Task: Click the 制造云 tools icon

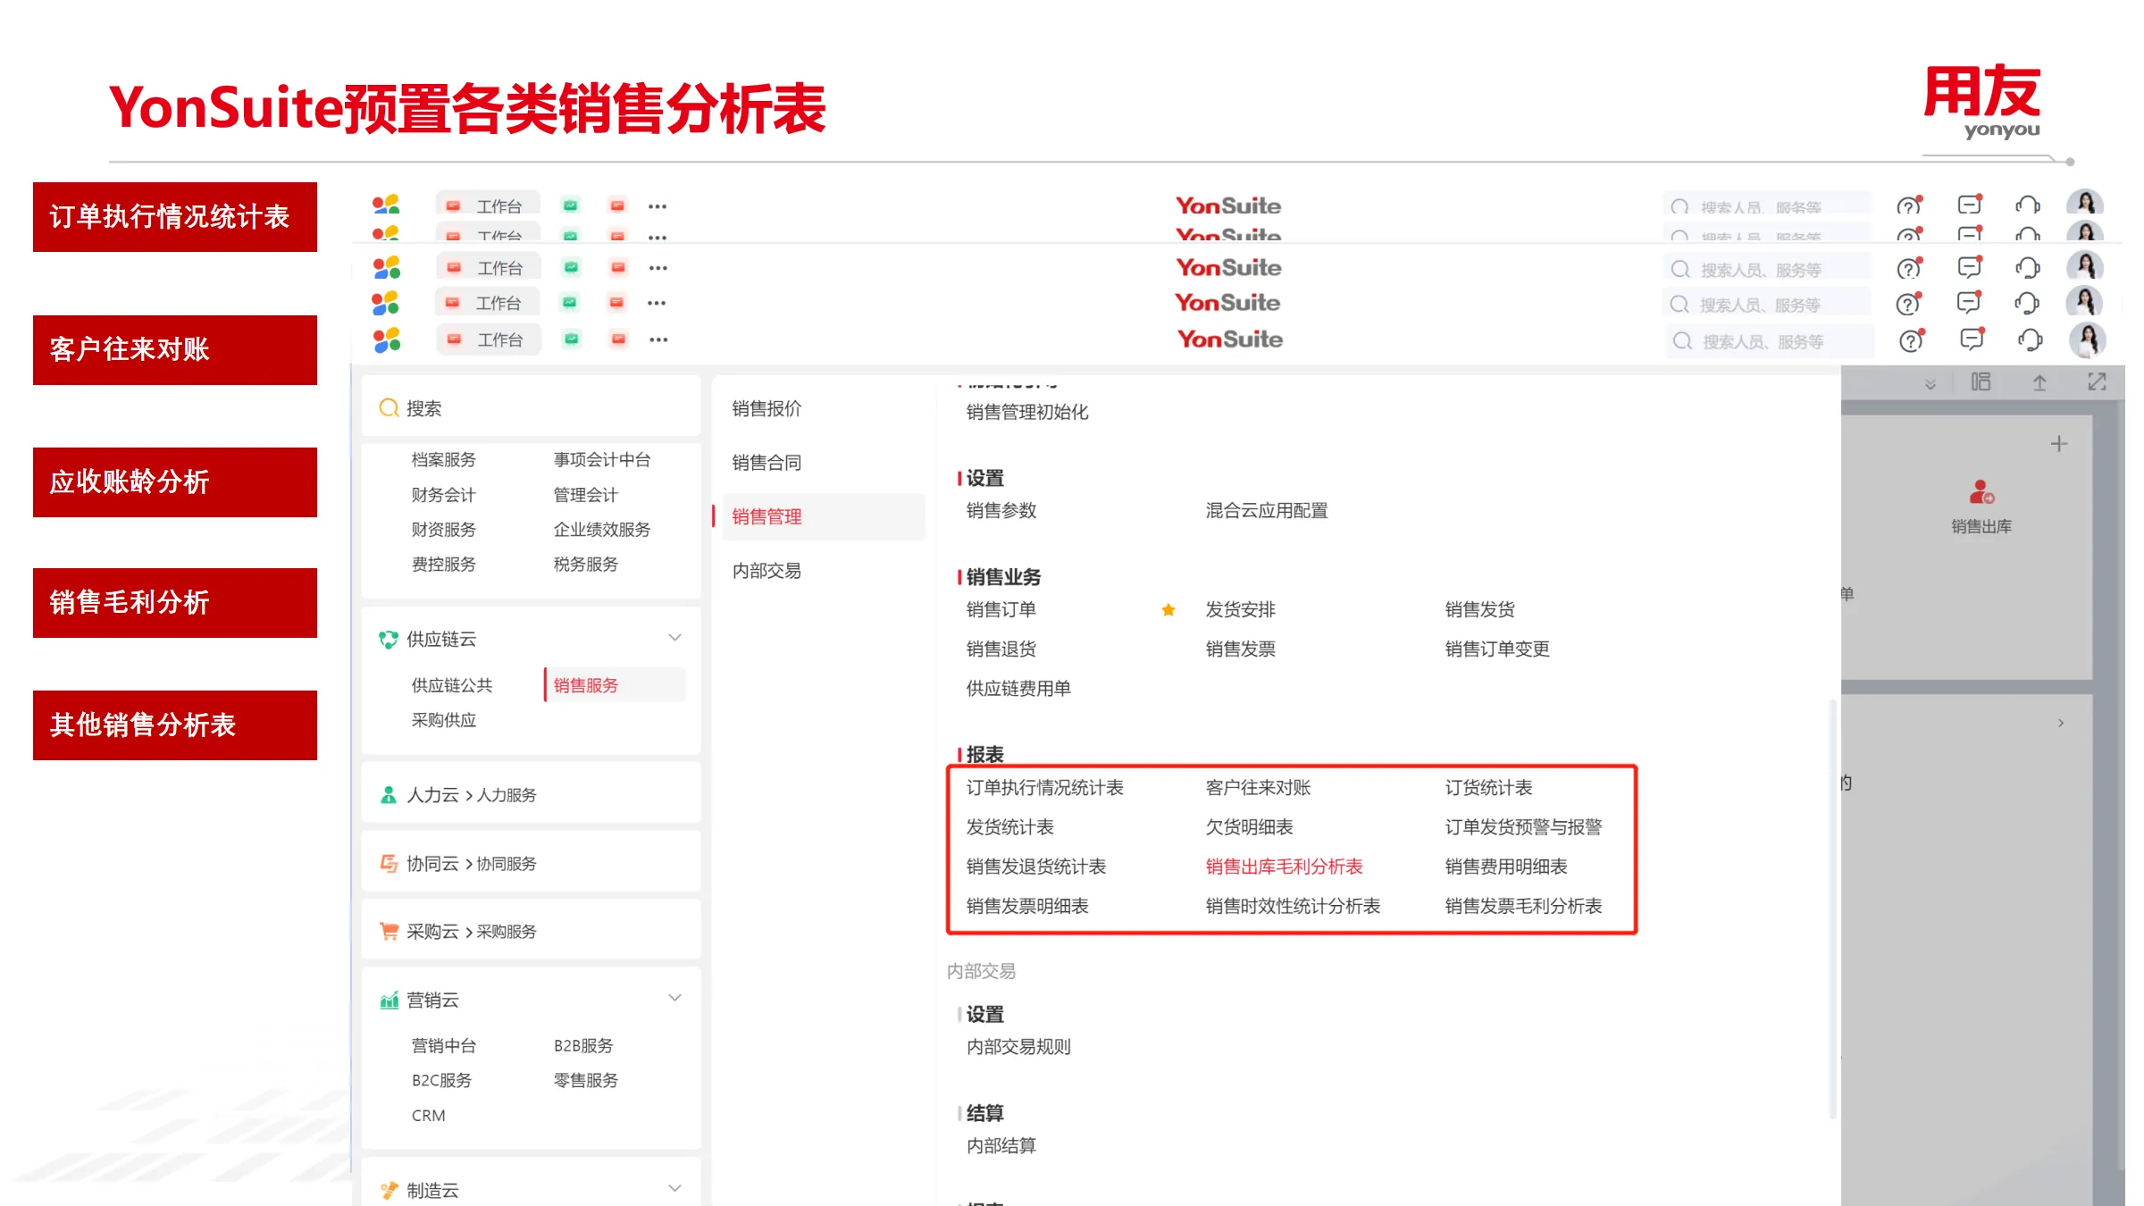Action: pos(389,1190)
